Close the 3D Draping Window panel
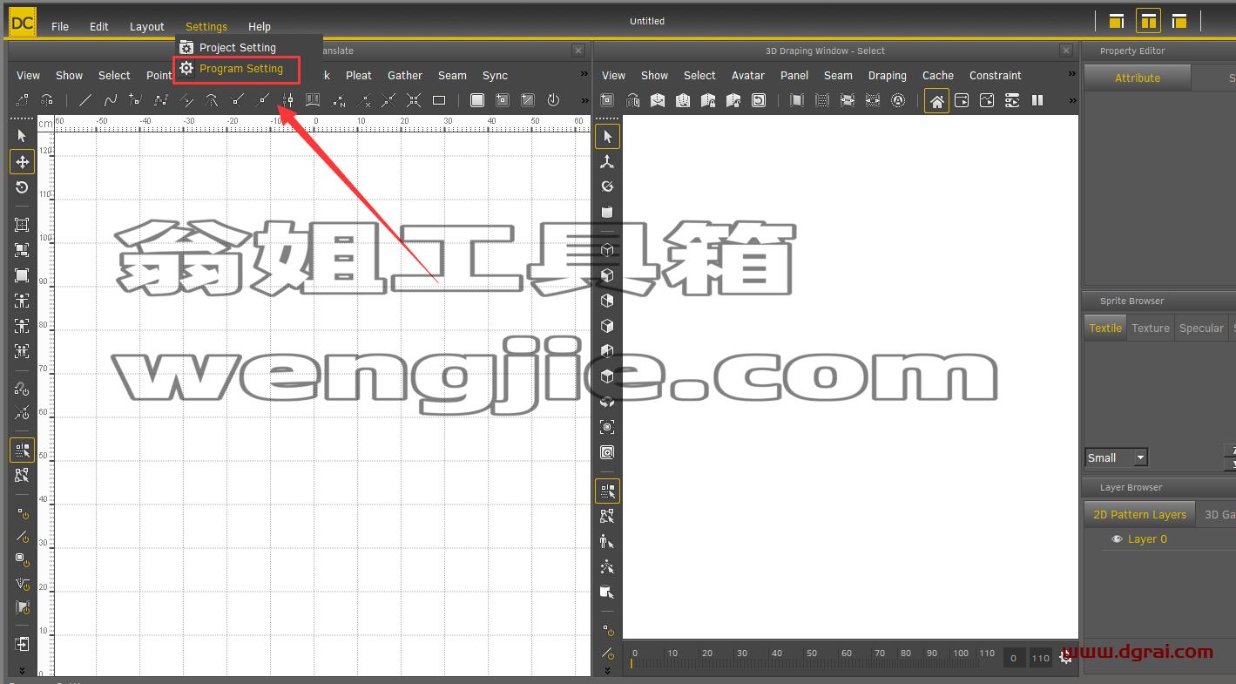Screen dimensions: 1236x684 [x=1066, y=51]
